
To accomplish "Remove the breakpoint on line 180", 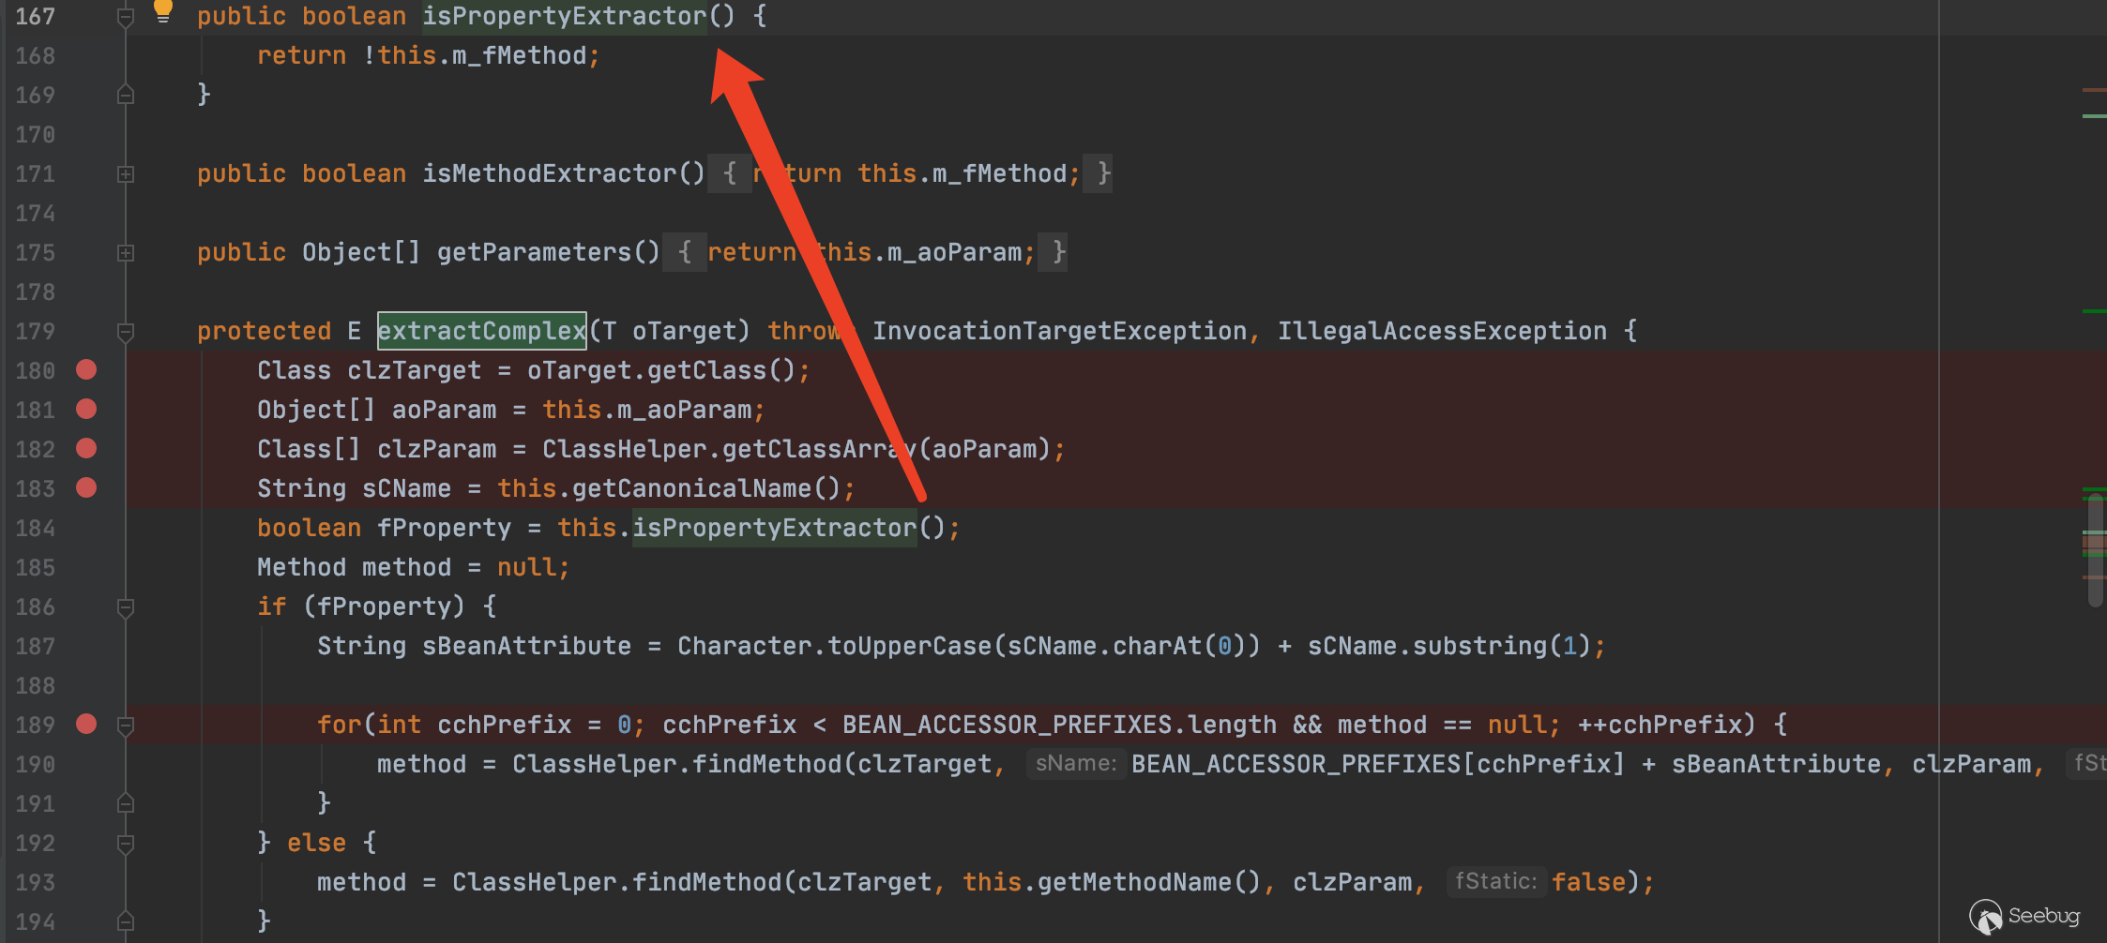I will (x=86, y=370).
